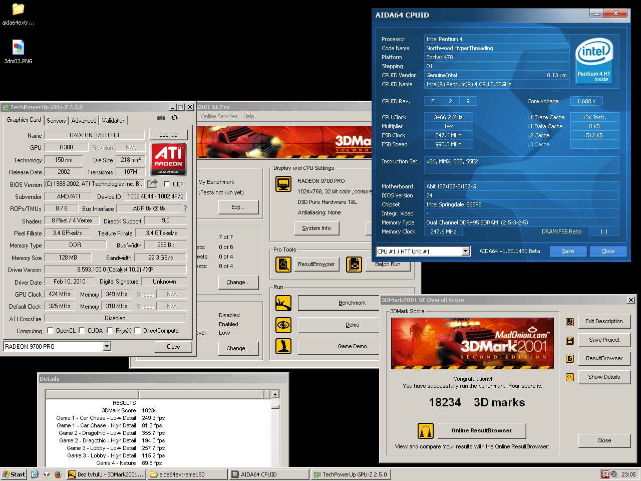Click the ResultBrowser icon in Overall Score window
The height and width of the screenshot is (481, 641).
pyautogui.click(x=570, y=359)
